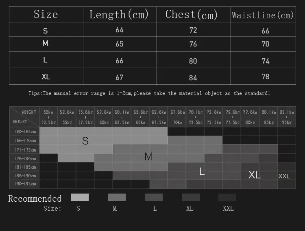305x231 pixels.
Task: Click the chest value 80 for size L
Action: [193, 61]
